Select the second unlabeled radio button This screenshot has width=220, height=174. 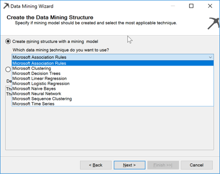8,69
